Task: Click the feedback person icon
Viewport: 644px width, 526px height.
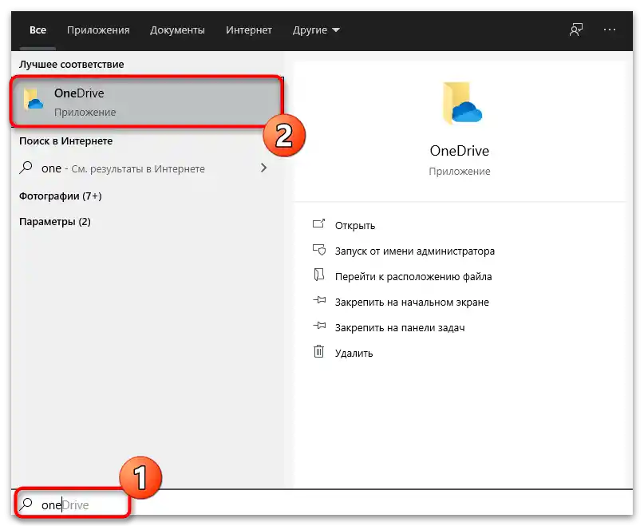Action: pos(576,30)
